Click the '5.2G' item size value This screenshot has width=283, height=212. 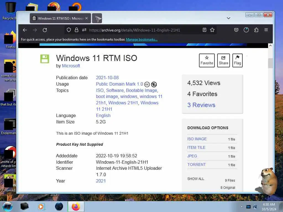tap(101, 122)
